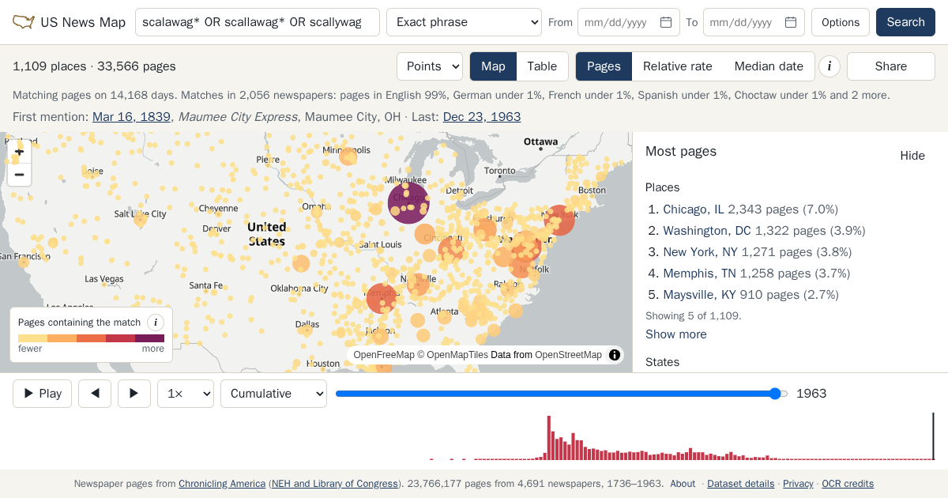Click the To date field
This screenshot has height=498, width=948.
(x=754, y=22)
